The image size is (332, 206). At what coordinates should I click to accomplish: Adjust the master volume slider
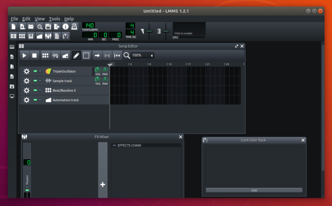[149, 31]
